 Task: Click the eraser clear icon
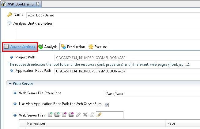click(x=92, y=115)
